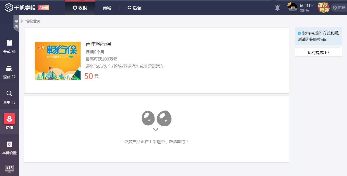Open the notification bell icon
This screenshot has height=176, width=347.
coord(277,8)
